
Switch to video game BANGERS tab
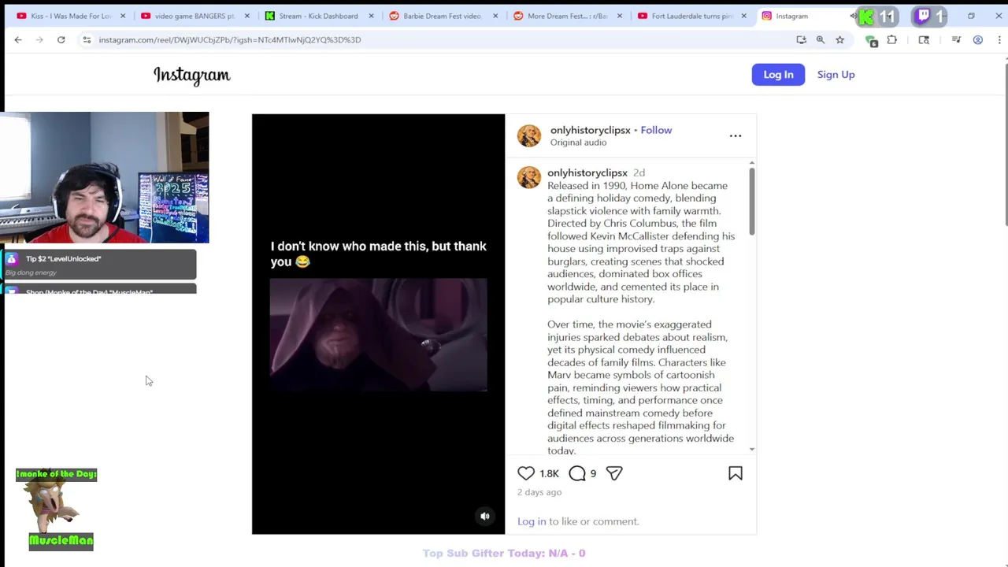coord(195,16)
